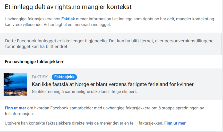
Task: Click the fact-check article thumbnail image
Action: tap(15, 84)
